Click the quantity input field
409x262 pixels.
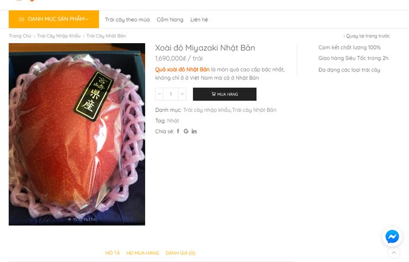171,94
